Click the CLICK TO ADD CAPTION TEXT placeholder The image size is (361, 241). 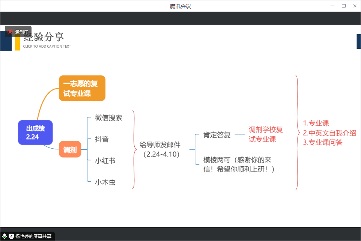(x=47, y=47)
